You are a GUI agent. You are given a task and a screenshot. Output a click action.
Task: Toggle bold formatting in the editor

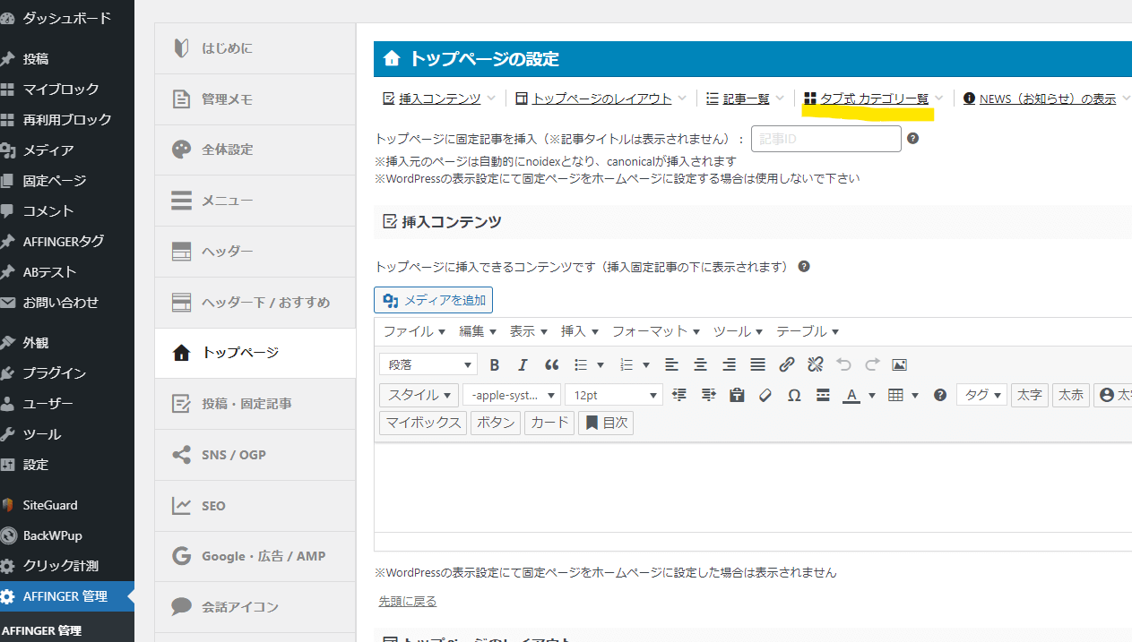coord(495,364)
